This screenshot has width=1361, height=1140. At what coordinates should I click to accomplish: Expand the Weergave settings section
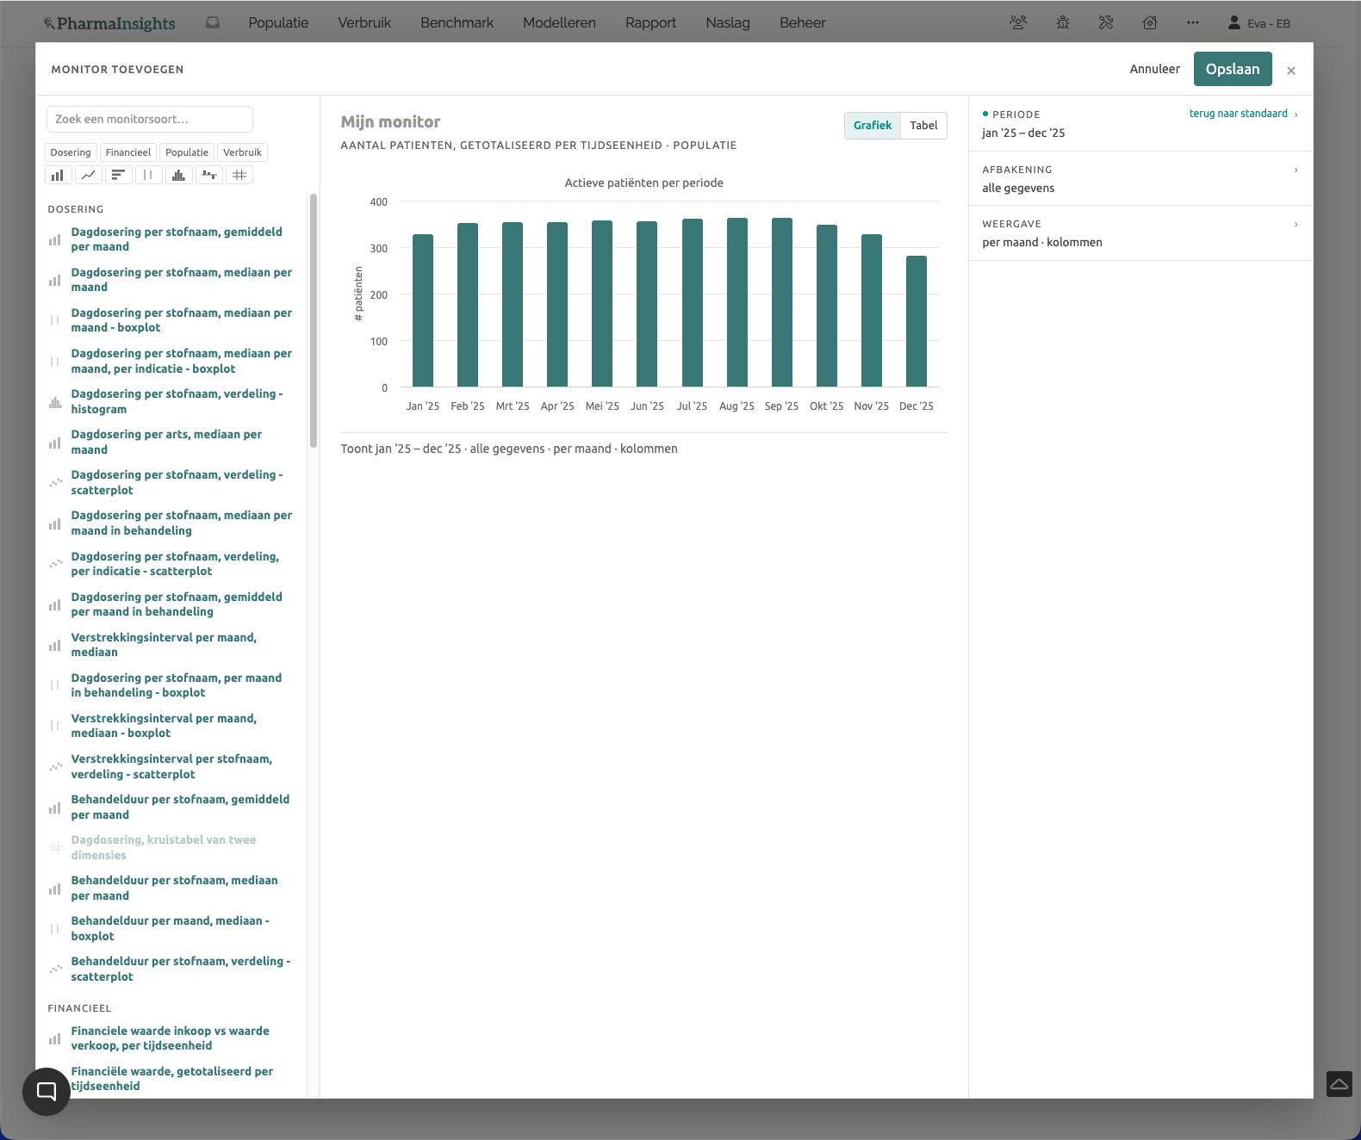(x=1140, y=232)
